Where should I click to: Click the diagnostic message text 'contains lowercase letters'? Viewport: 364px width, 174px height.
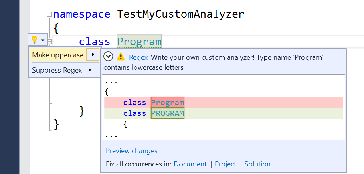(143, 67)
